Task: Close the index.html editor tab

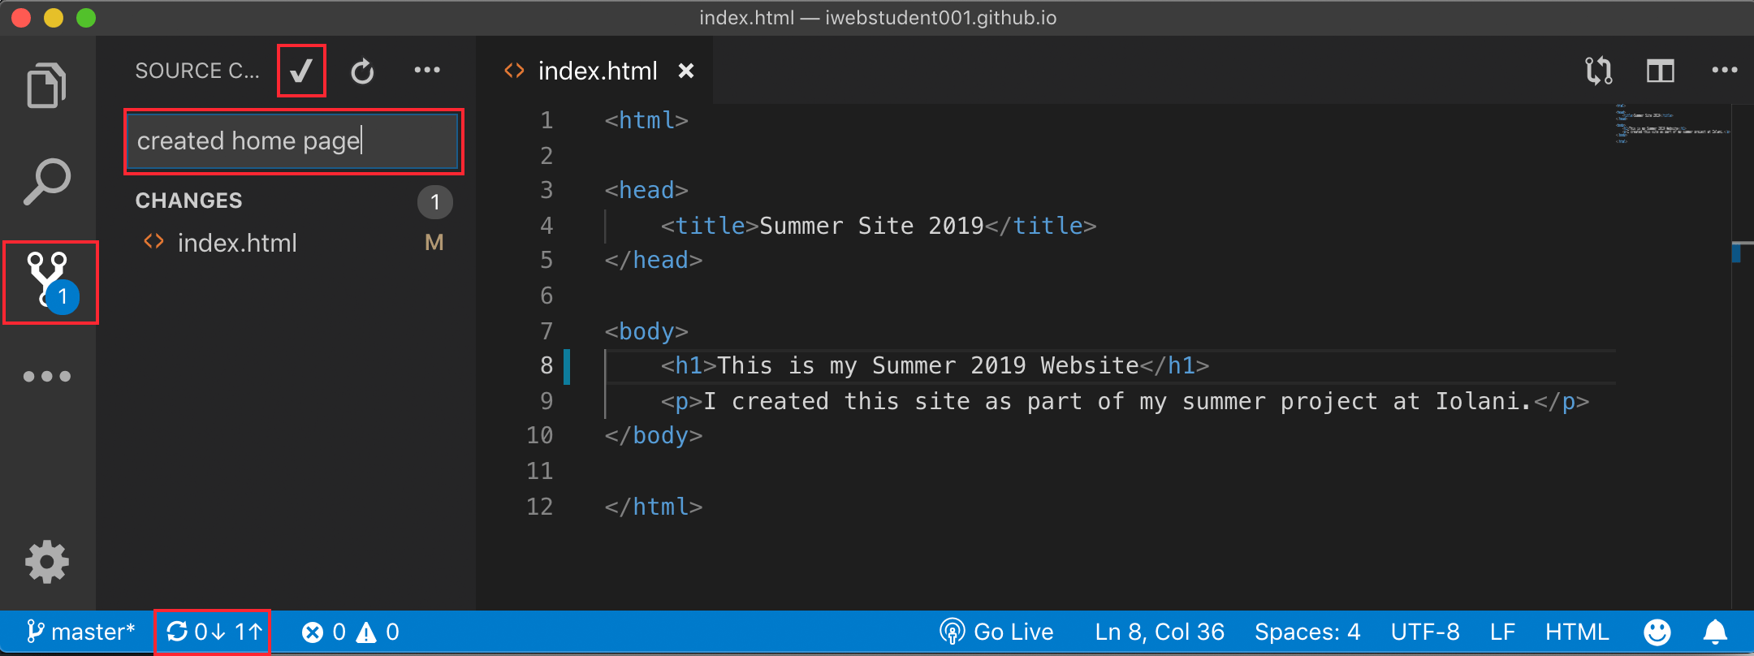Action: [686, 71]
